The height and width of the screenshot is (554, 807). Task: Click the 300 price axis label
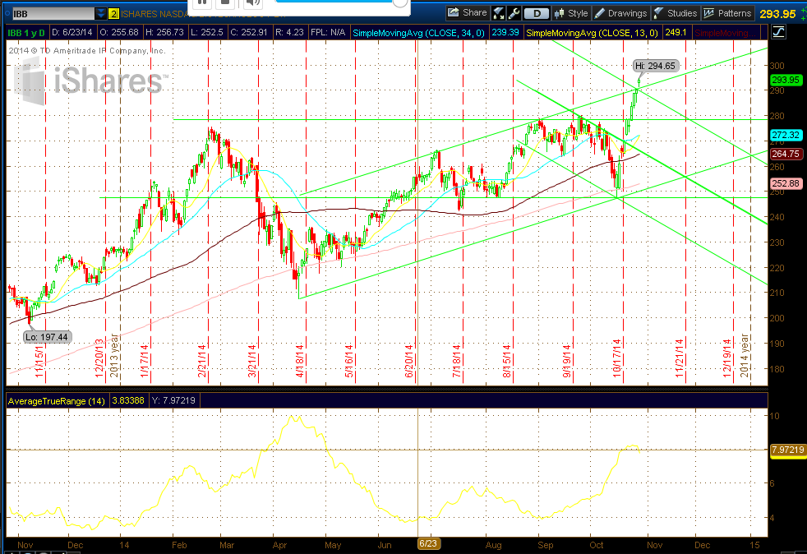(777, 66)
